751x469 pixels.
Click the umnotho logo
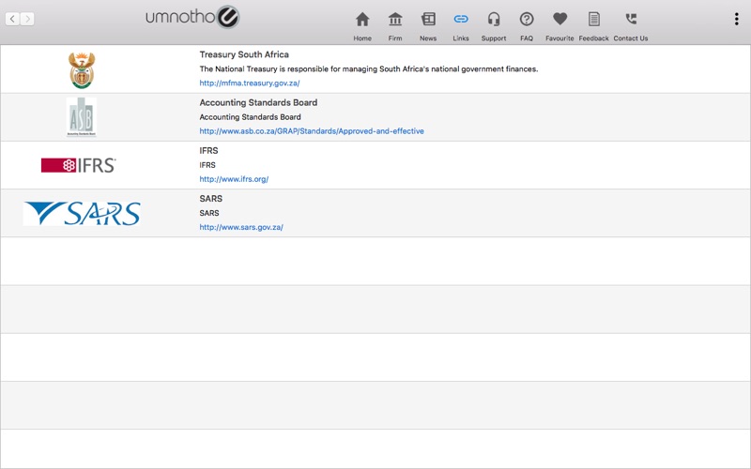pos(192,17)
